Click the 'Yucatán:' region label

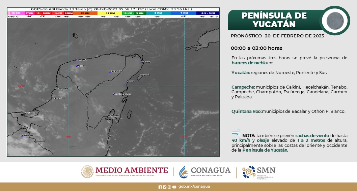click(241, 73)
